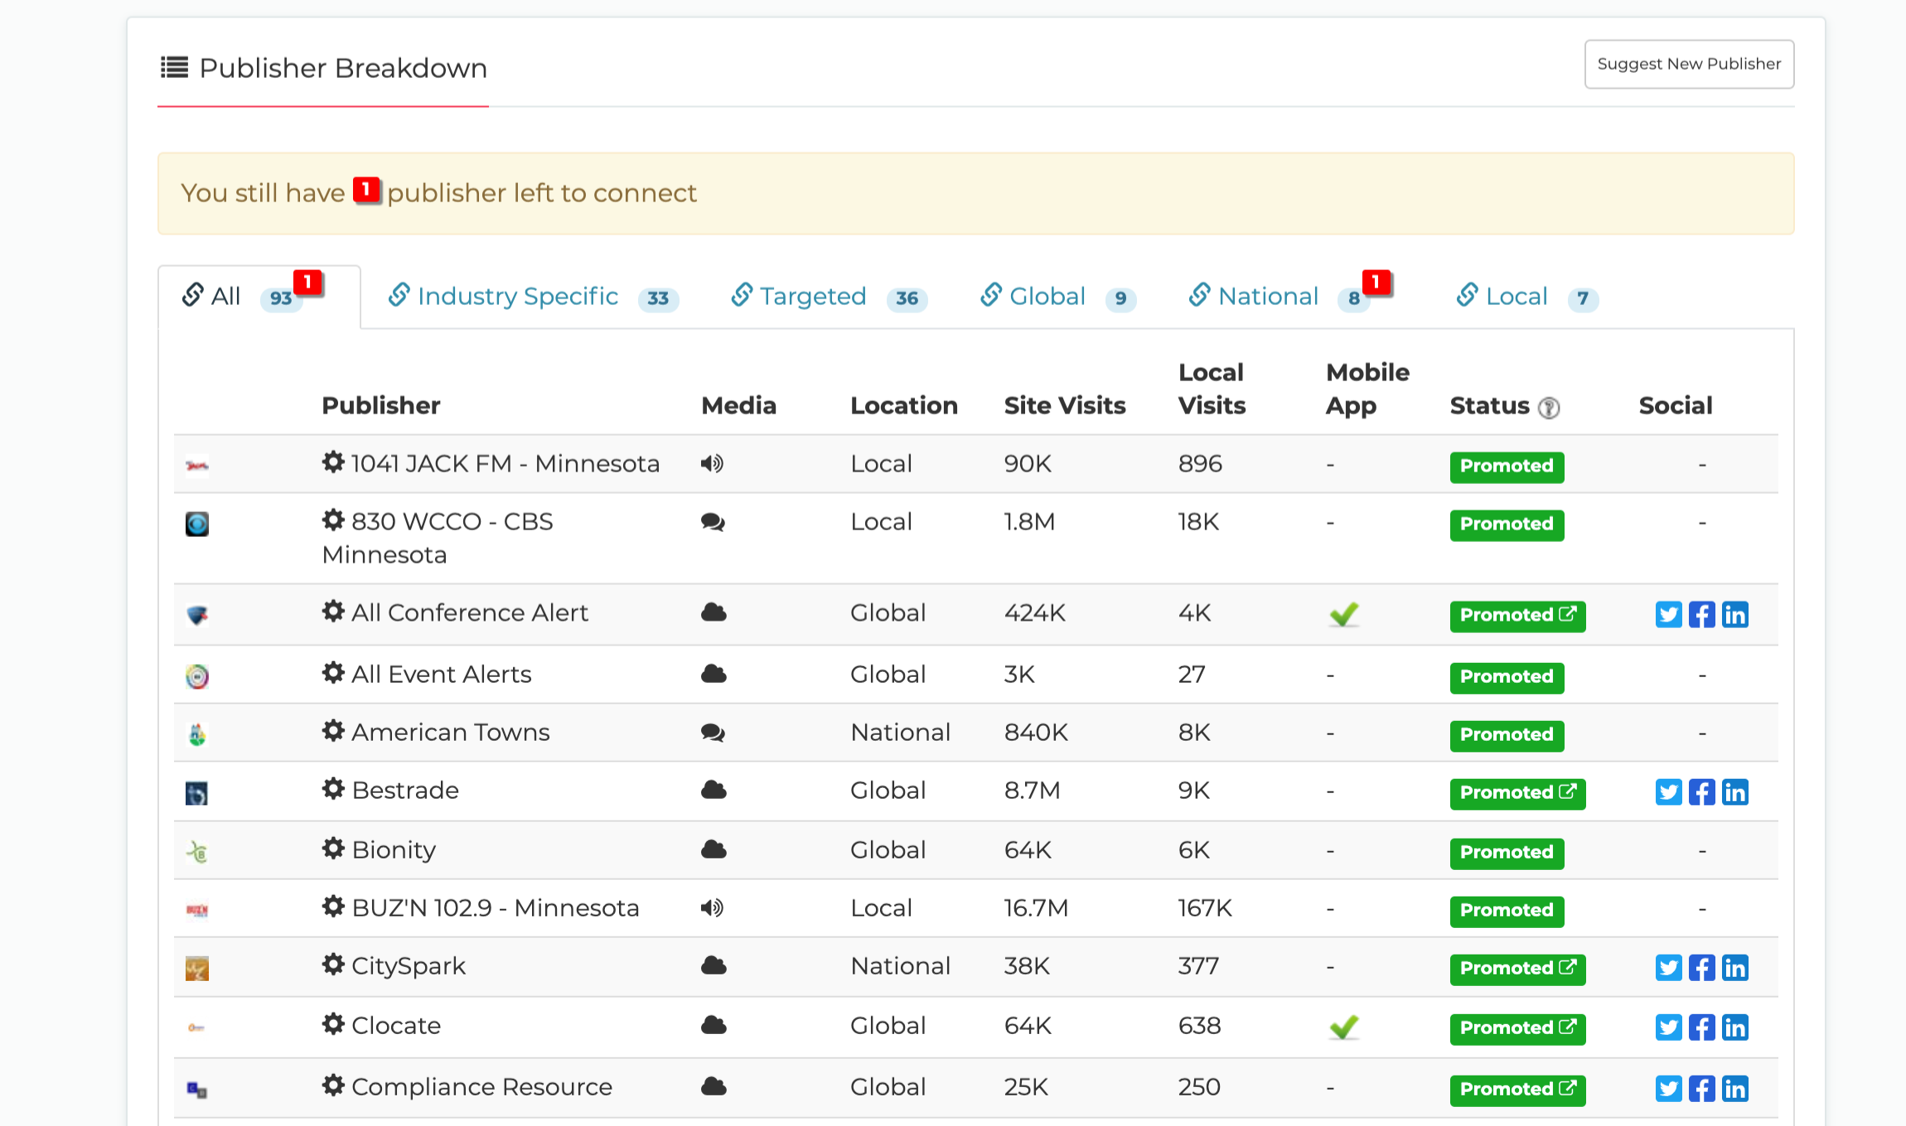Open the gear for All Event Alerts

(333, 673)
